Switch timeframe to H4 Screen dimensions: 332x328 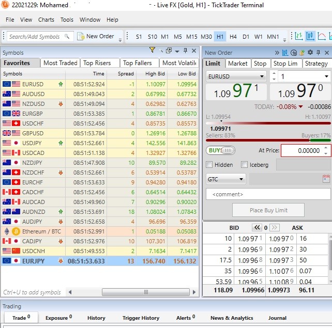[233, 37]
